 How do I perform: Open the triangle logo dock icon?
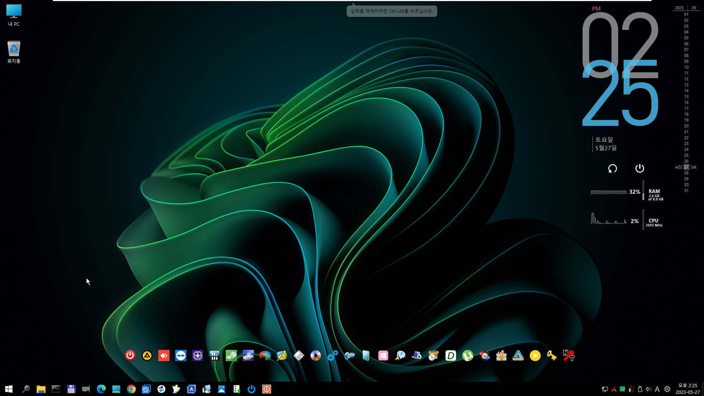point(518,355)
